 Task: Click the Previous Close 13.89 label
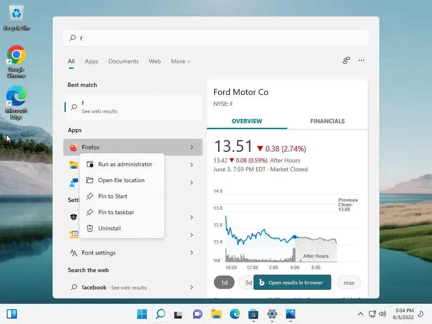pyautogui.click(x=348, y=205)
